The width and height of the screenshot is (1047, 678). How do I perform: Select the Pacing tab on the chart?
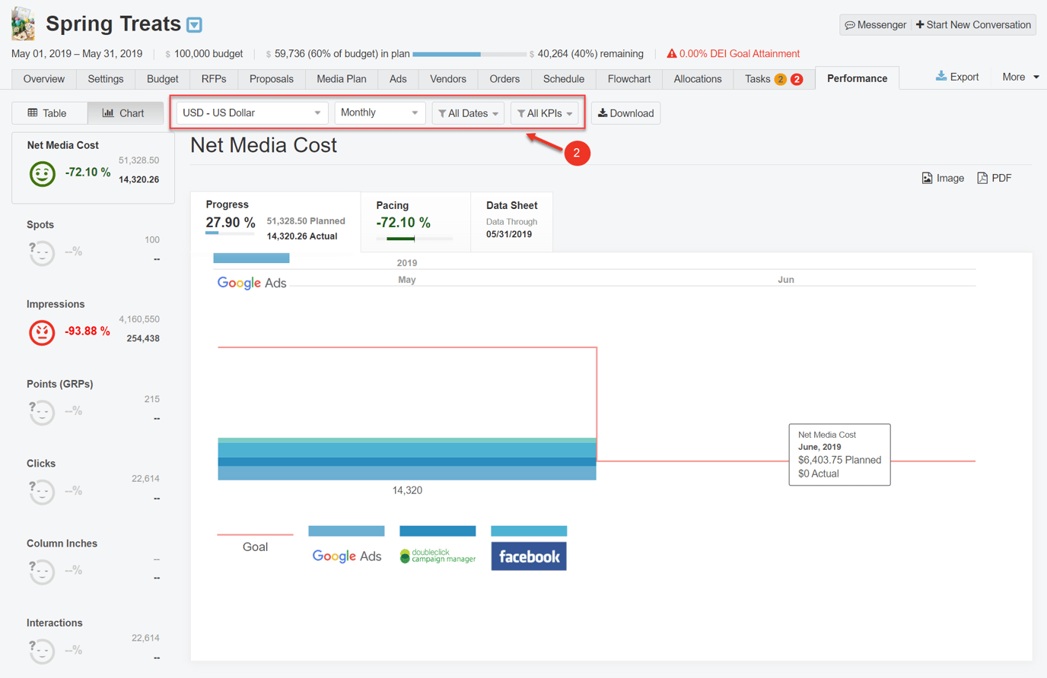tap(415, 221)
